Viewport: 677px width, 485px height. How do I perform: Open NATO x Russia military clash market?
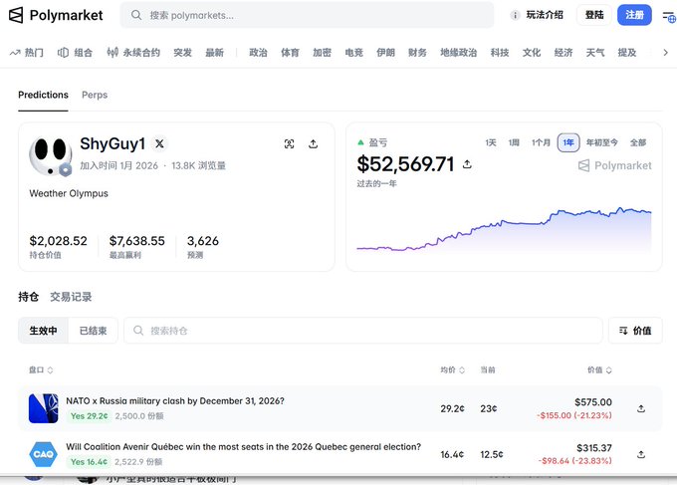pos(175,401)
